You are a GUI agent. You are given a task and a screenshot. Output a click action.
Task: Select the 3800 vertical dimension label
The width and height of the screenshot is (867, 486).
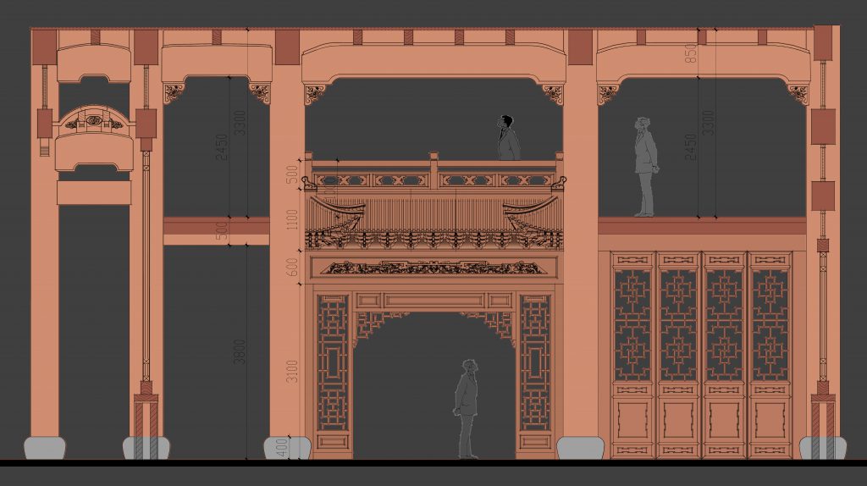point(240,351)
